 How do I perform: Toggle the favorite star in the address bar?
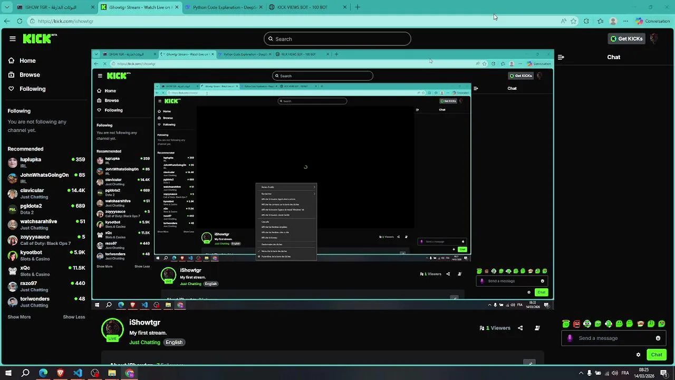click(x=574, y=21)
